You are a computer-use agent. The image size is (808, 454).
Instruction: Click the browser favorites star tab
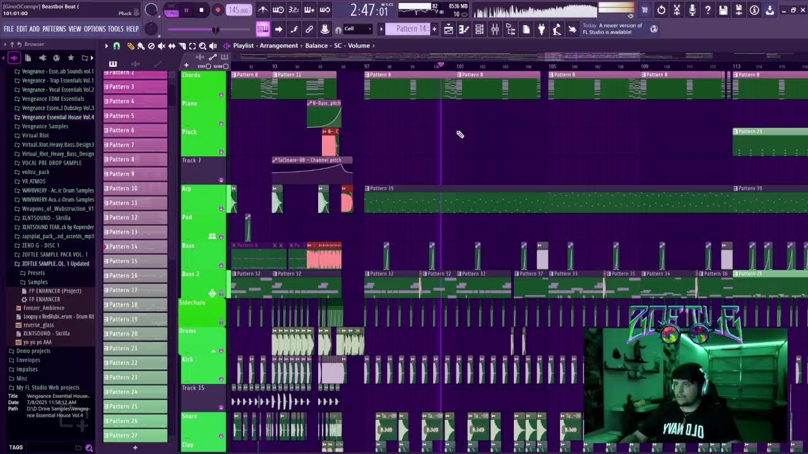[x=71, y=58]
